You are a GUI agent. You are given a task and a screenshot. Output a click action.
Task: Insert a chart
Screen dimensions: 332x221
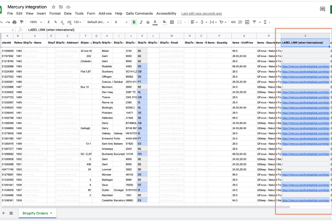(247, 22)
